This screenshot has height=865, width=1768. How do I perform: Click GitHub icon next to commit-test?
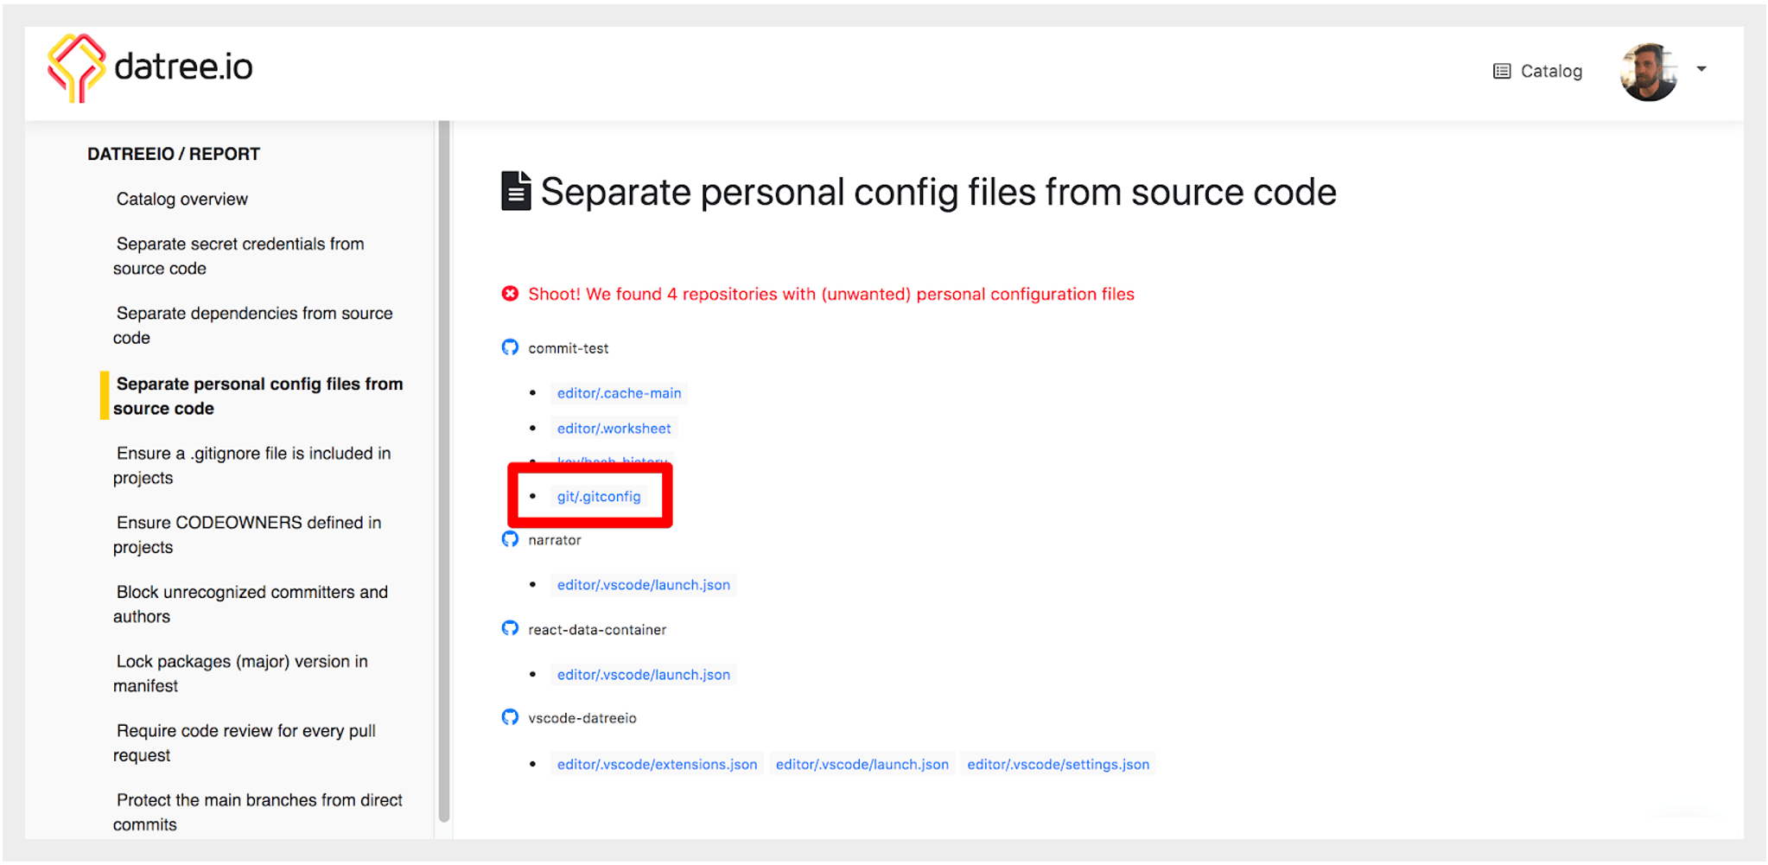tap(510, 347)
